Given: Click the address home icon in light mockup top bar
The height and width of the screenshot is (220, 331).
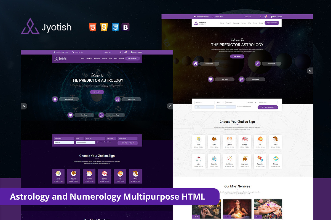Looking at the screenshot, I should [195, 16].
